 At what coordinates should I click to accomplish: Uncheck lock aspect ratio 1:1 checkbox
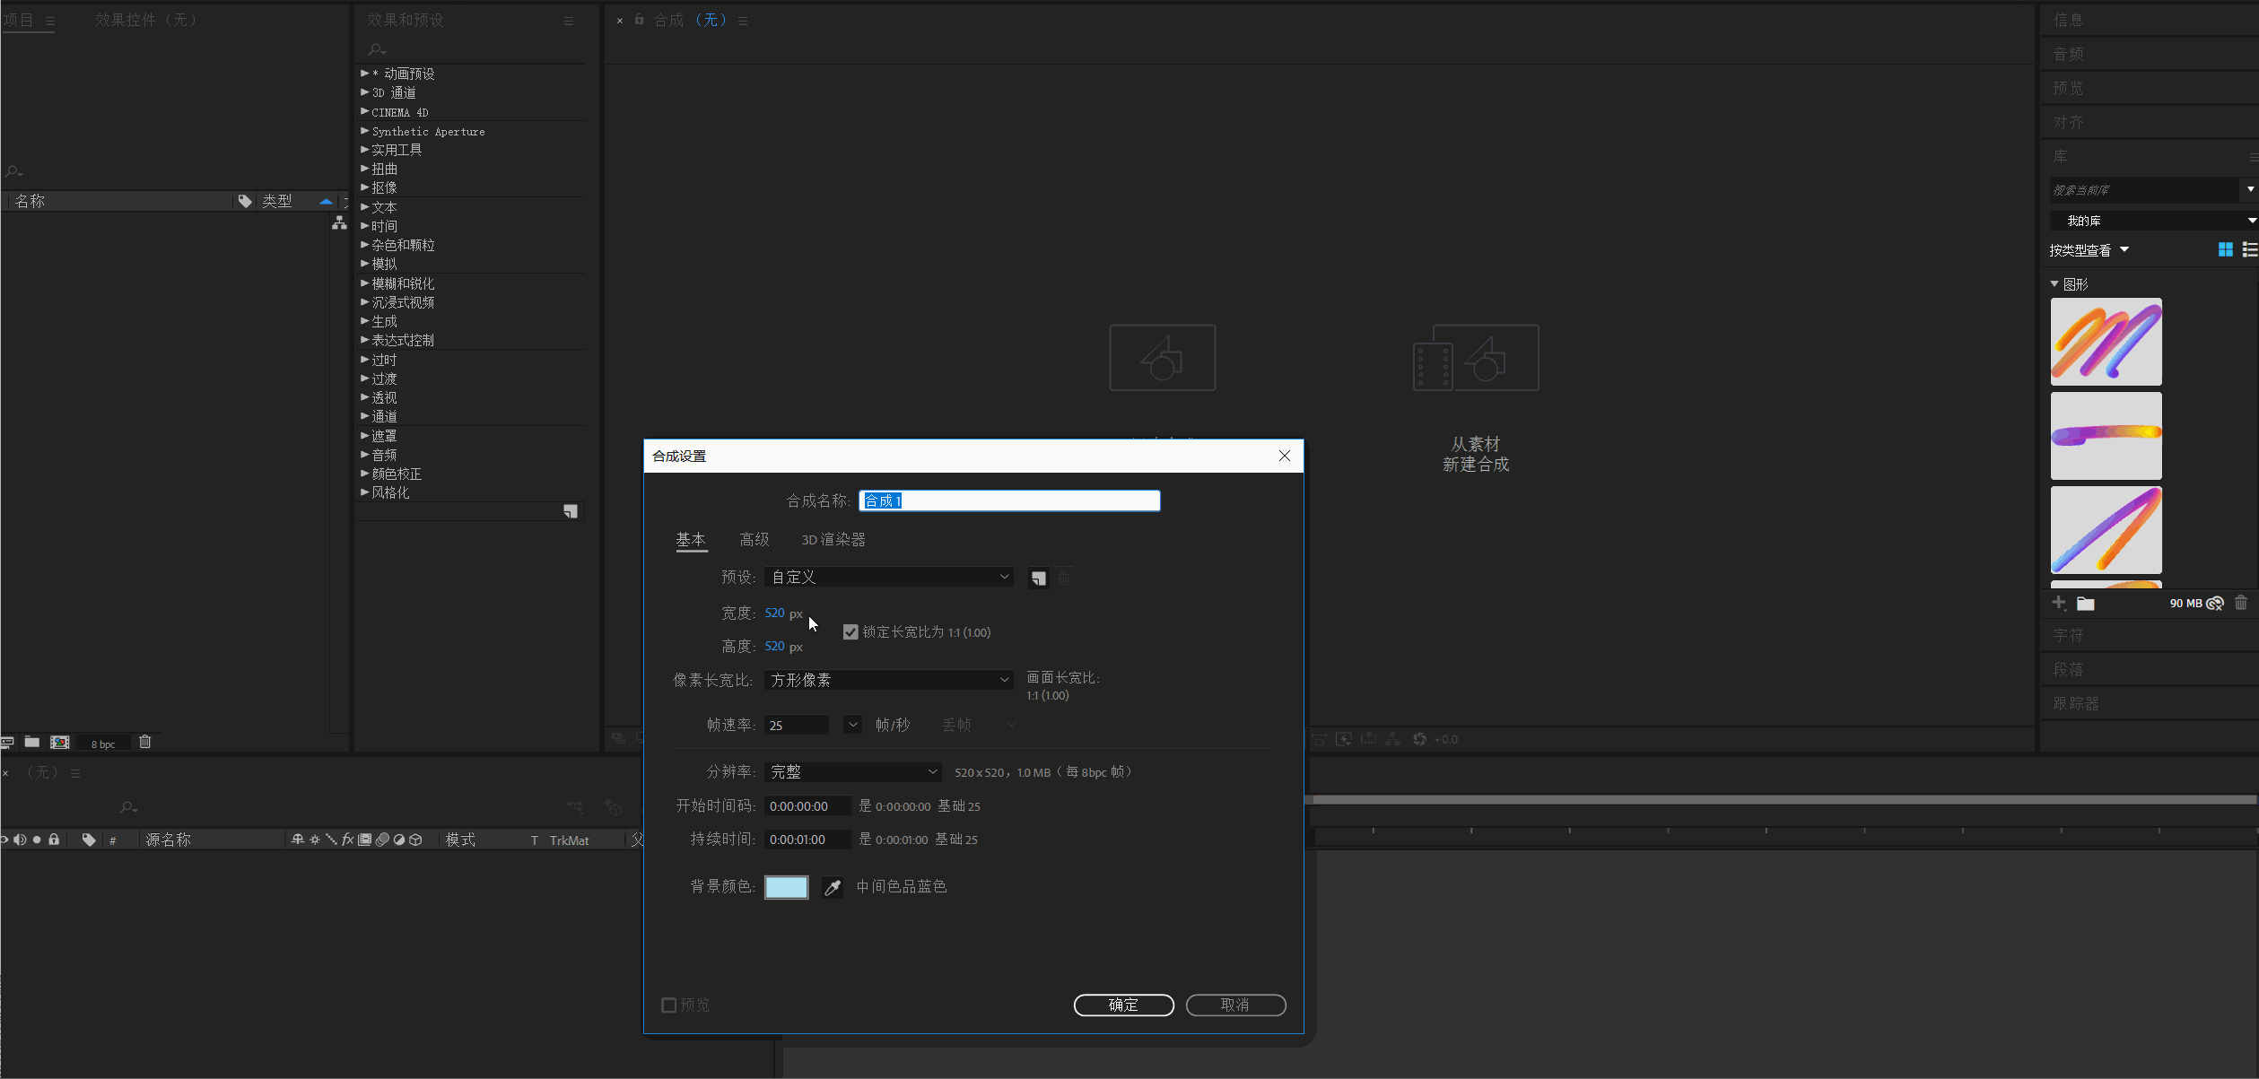click(850, 632)
